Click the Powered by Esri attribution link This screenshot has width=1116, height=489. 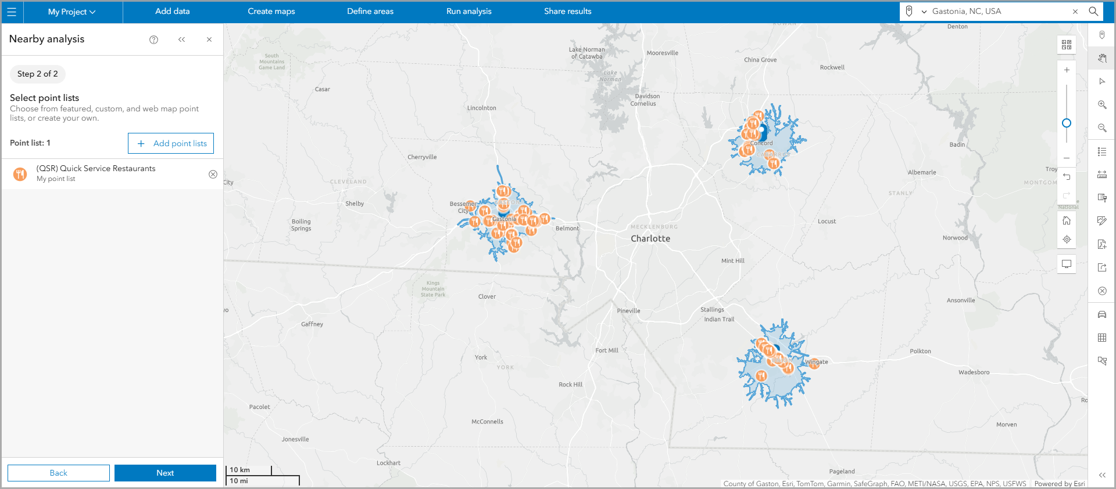pyautogui.click(x=1060, y=483)
